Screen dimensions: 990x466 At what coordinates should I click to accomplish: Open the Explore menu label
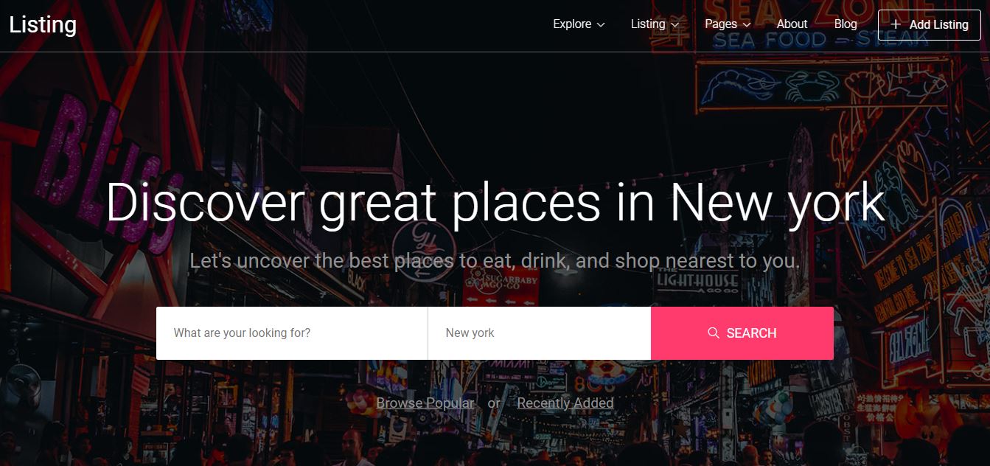tap(572, 24)
